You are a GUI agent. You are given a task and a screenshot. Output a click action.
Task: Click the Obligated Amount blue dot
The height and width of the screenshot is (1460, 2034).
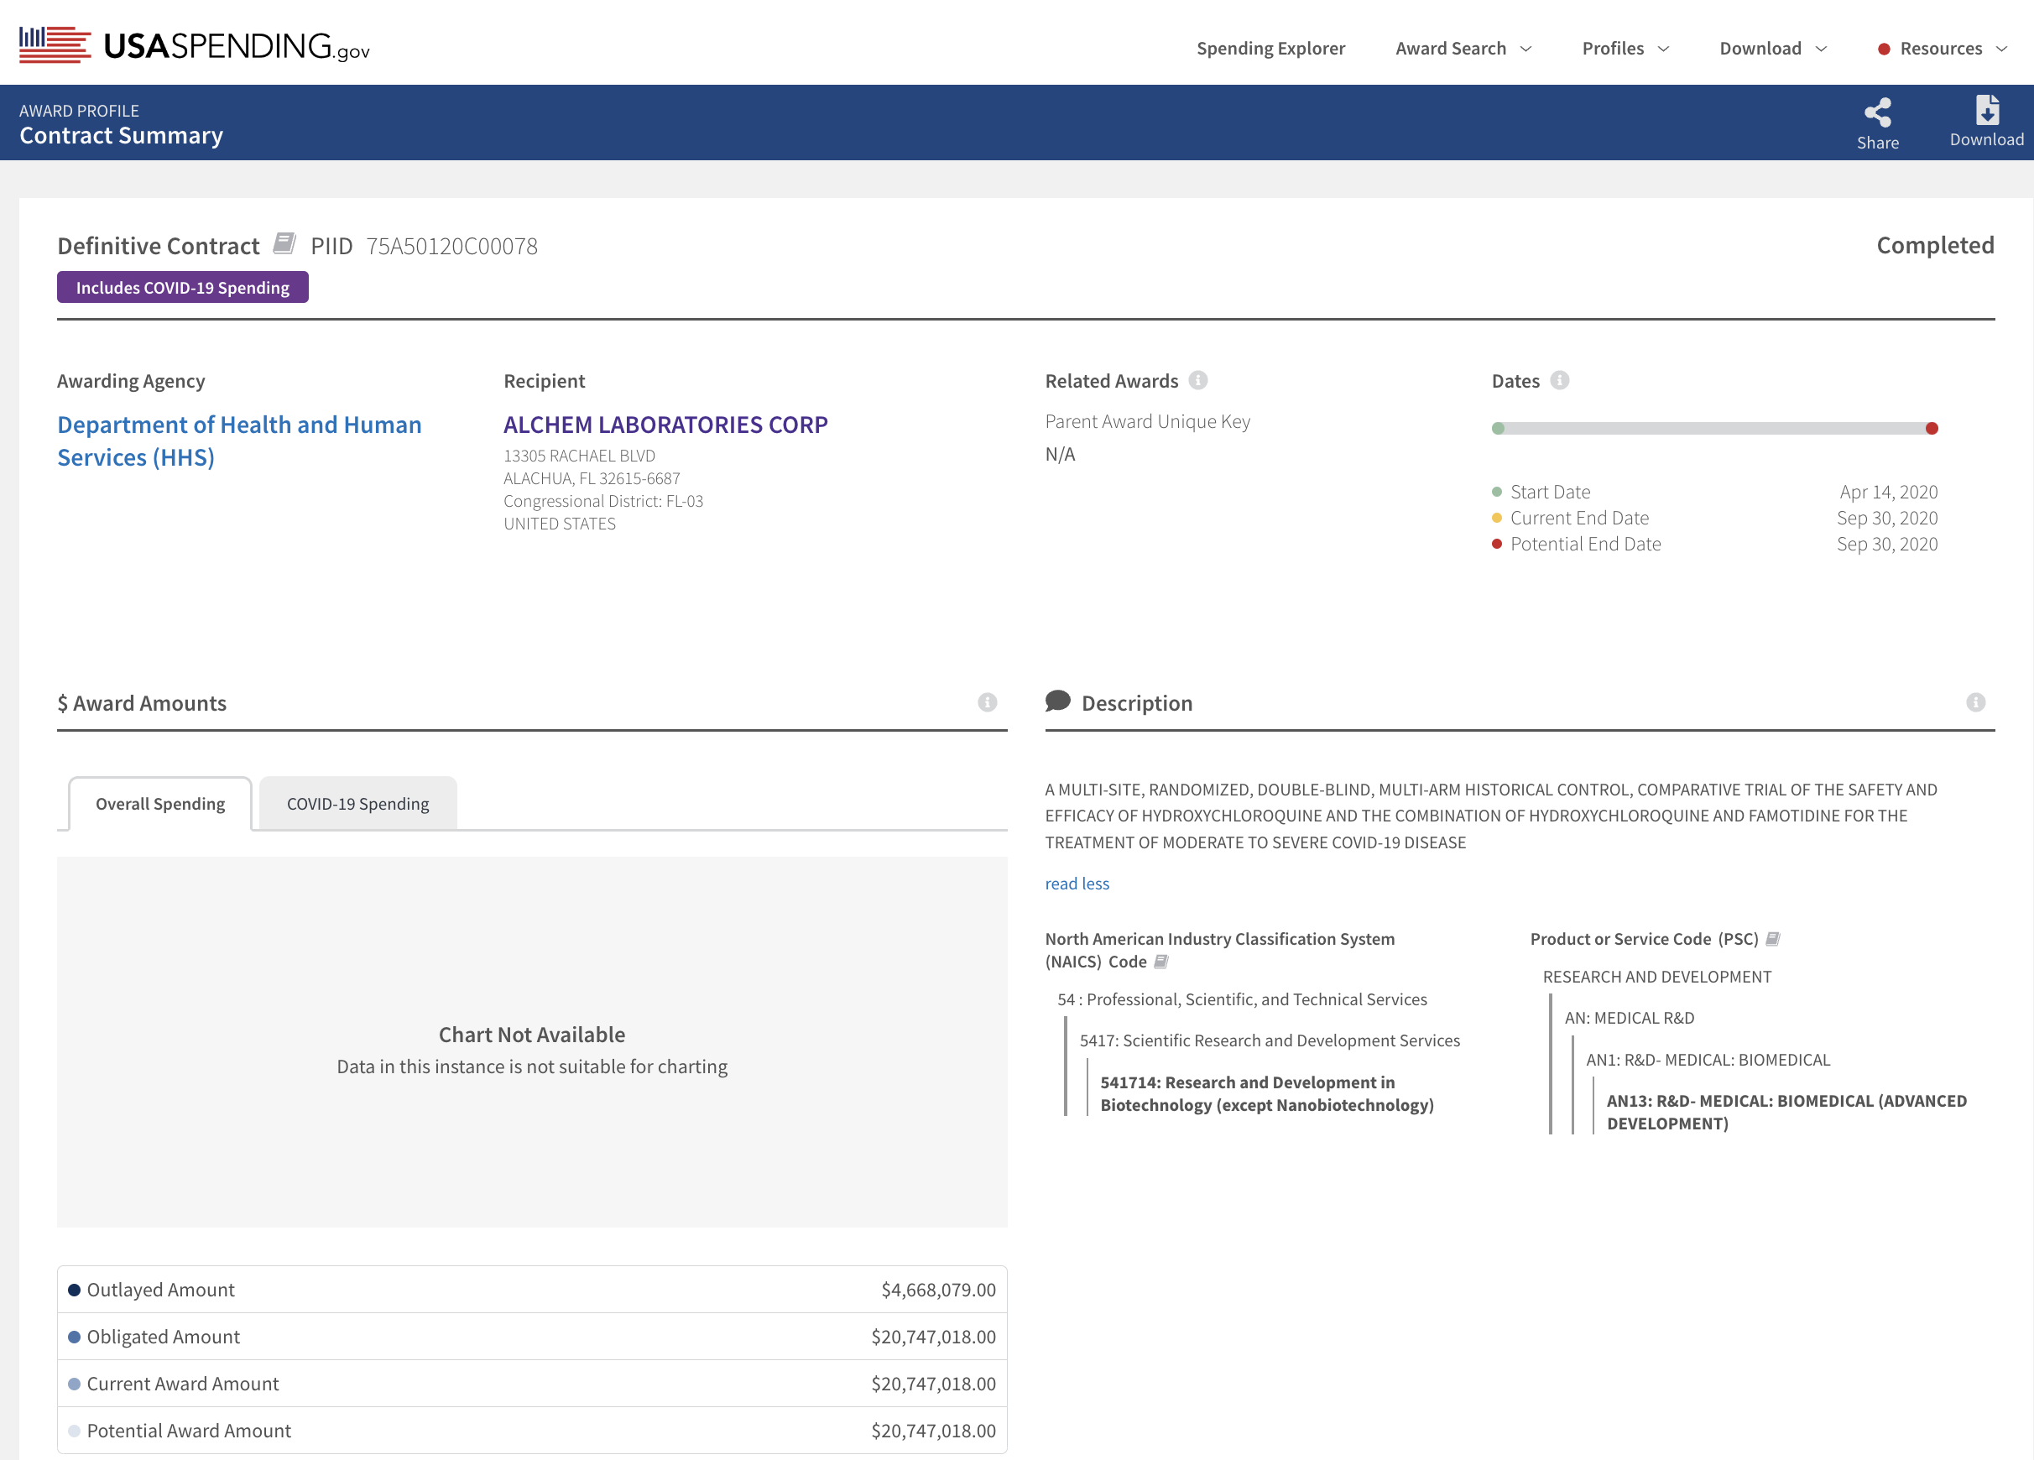[x=75, y=1337]
